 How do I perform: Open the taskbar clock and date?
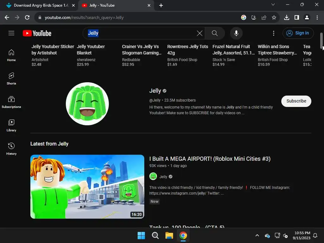point(301,235)
